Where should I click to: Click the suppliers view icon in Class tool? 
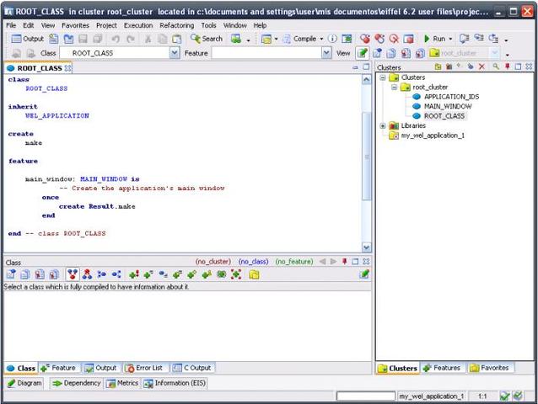116,274
